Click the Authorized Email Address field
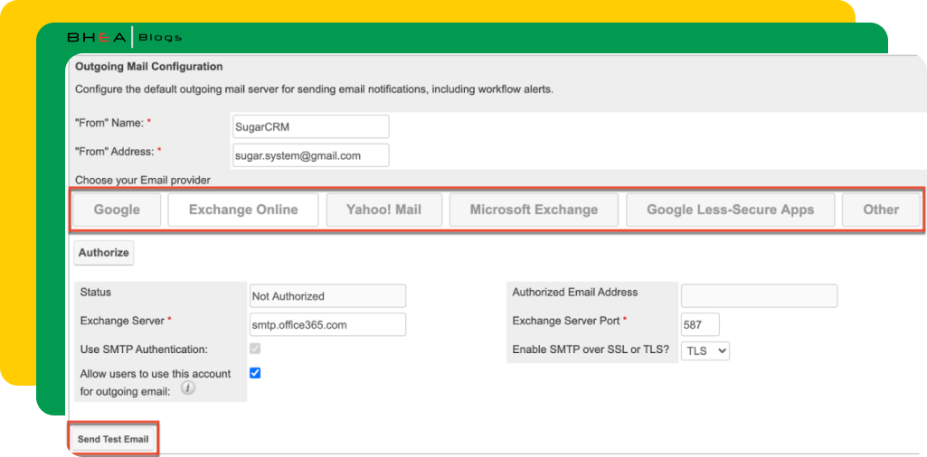 (x=759, y=296)
